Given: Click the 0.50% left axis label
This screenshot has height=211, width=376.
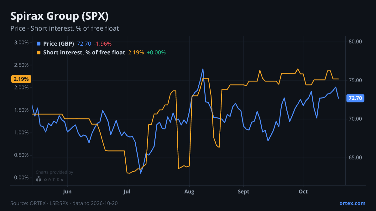Looking at the screenshot, I should pos(21,155).
